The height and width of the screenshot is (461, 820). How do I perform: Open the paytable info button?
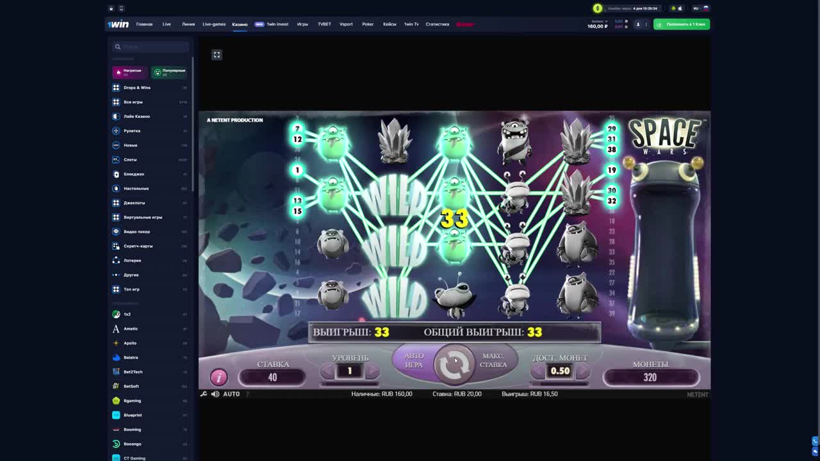coord(218,377)
